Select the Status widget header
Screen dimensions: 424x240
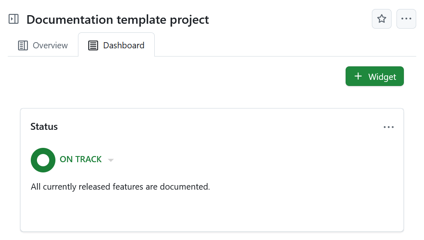click(x=44, y=127)
